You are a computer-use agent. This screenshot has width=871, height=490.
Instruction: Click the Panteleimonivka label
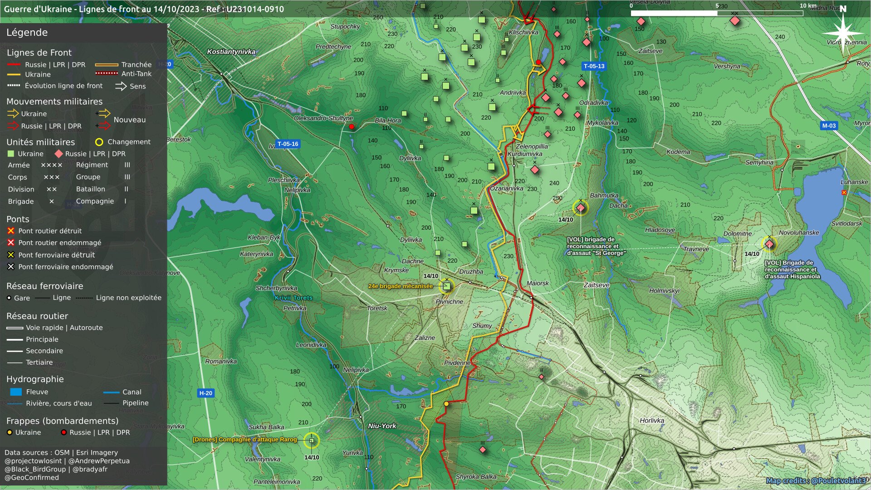coord(276,482)
